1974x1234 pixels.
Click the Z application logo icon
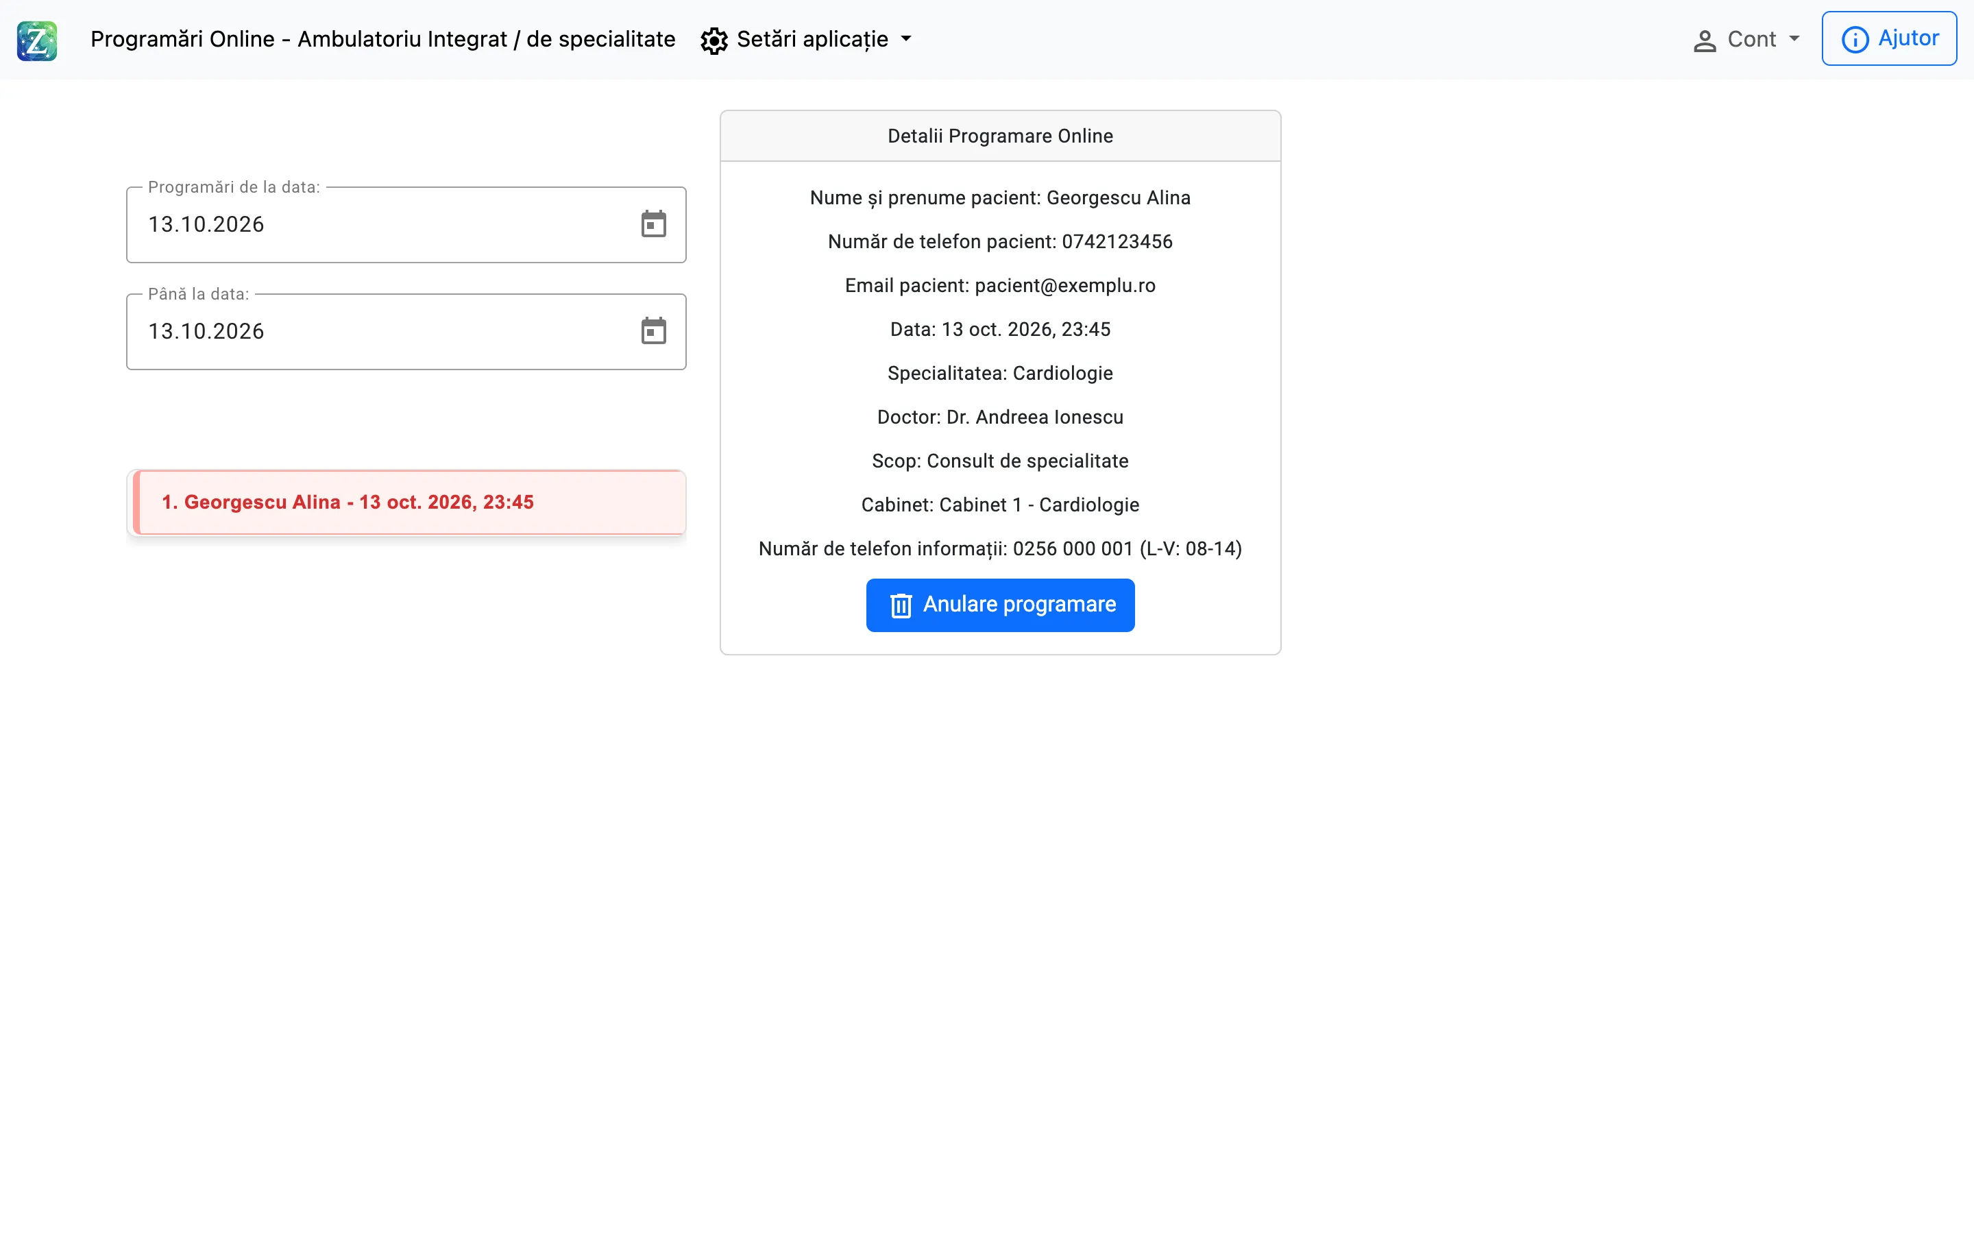pos(37,40)
